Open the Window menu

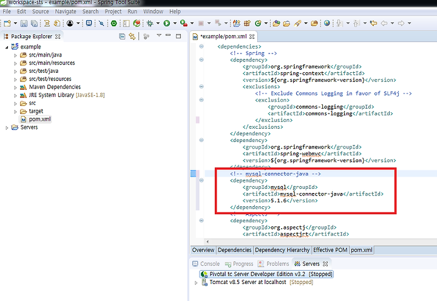pyautogui.click(x=154, y=12)
